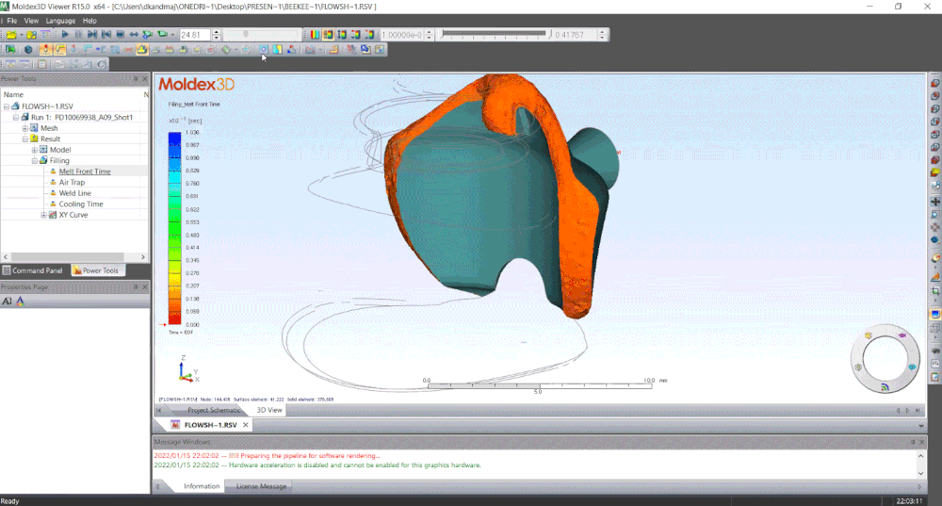Select Melt Front Time result
Screen dimensions: 942x506
click(x=85, y=171)
